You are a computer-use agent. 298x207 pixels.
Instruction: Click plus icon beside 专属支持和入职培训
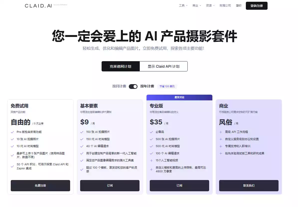(221, 146)
